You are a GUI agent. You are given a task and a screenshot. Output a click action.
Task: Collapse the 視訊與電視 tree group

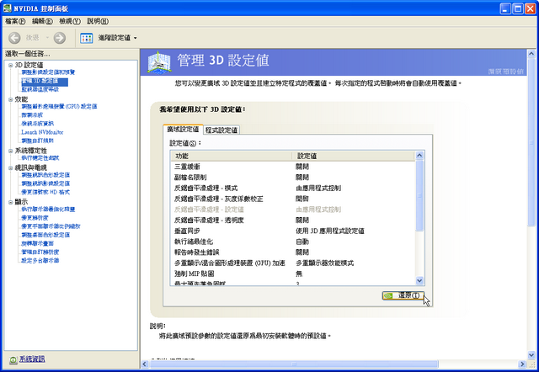tap(10, 168)
